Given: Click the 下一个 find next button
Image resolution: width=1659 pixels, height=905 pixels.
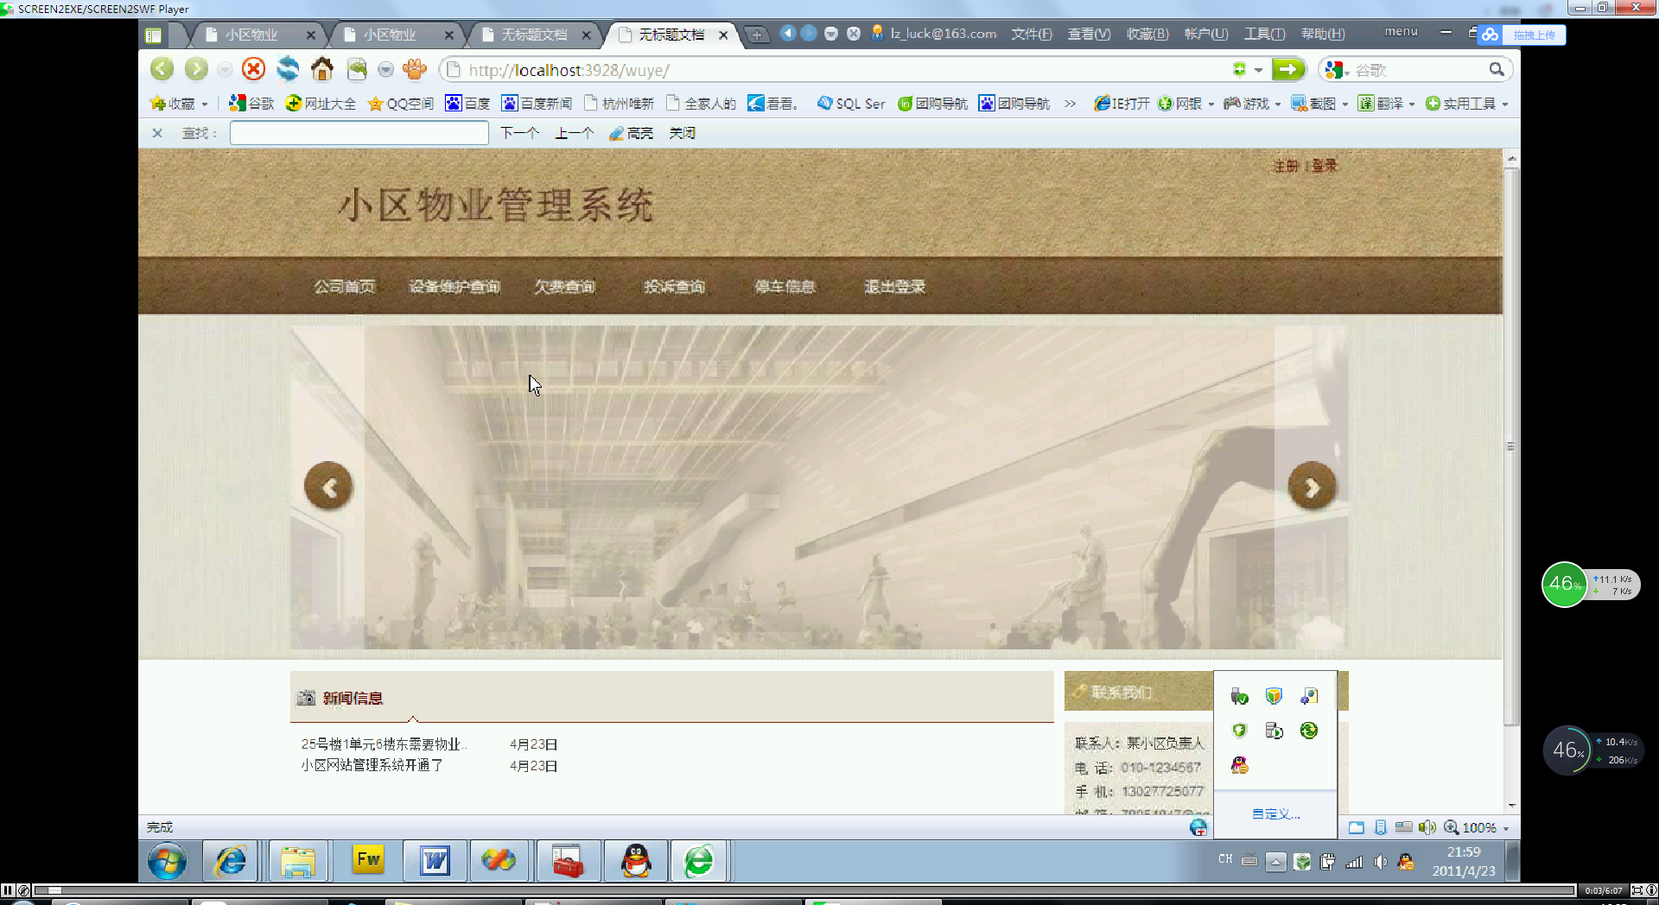Looking at the screenshot, I should point(519,133).
